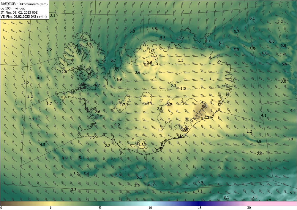This screenshot has height=210, width=297.
Task: Click the 5.8 precipitation value
Action: point(118,175)
